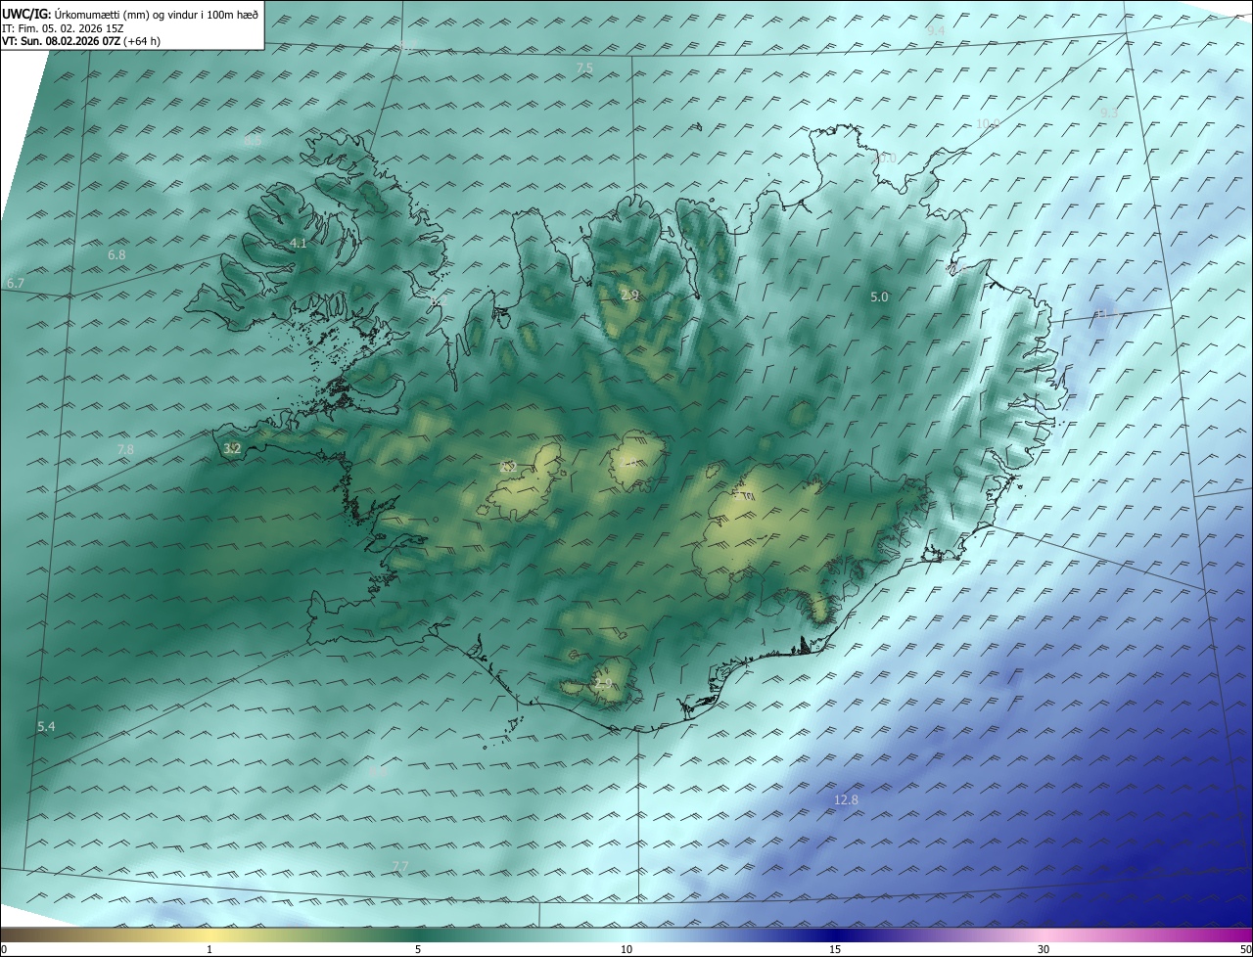Click the 9.3 value in the northeast sea
1253x957 pixels.
click(1109, 114)
